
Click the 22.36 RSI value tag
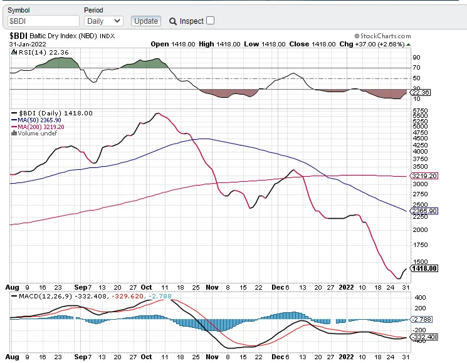[x=421, y=93]
